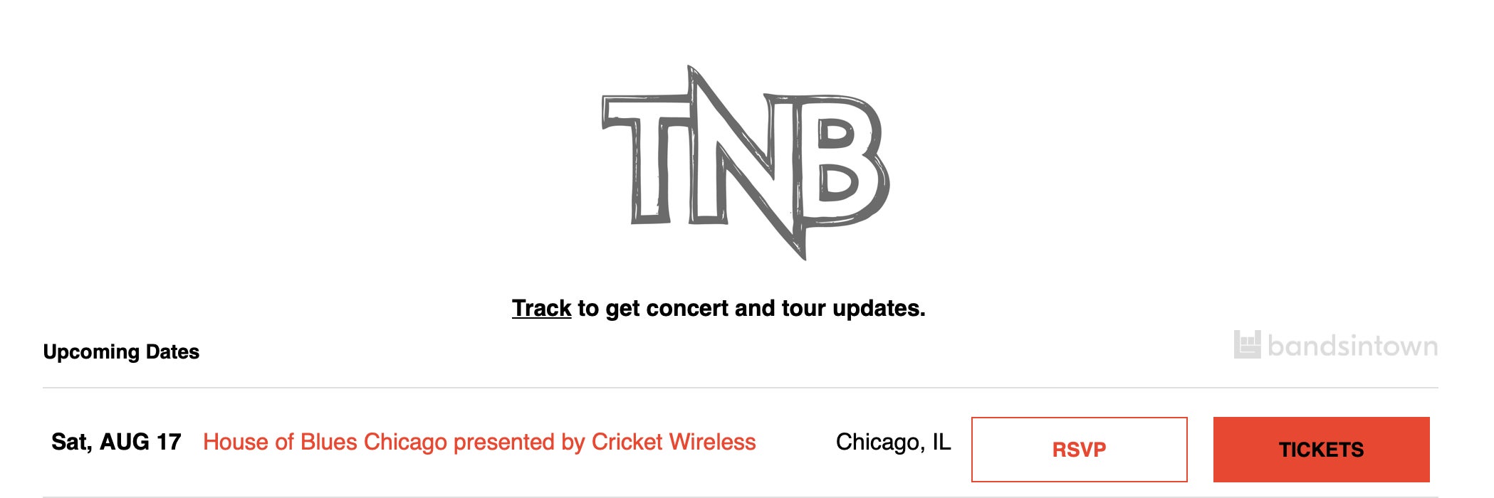Select the Sat, AUG 17 date
The height and width of the screenshot is (498, 1494).
point(116,442)
